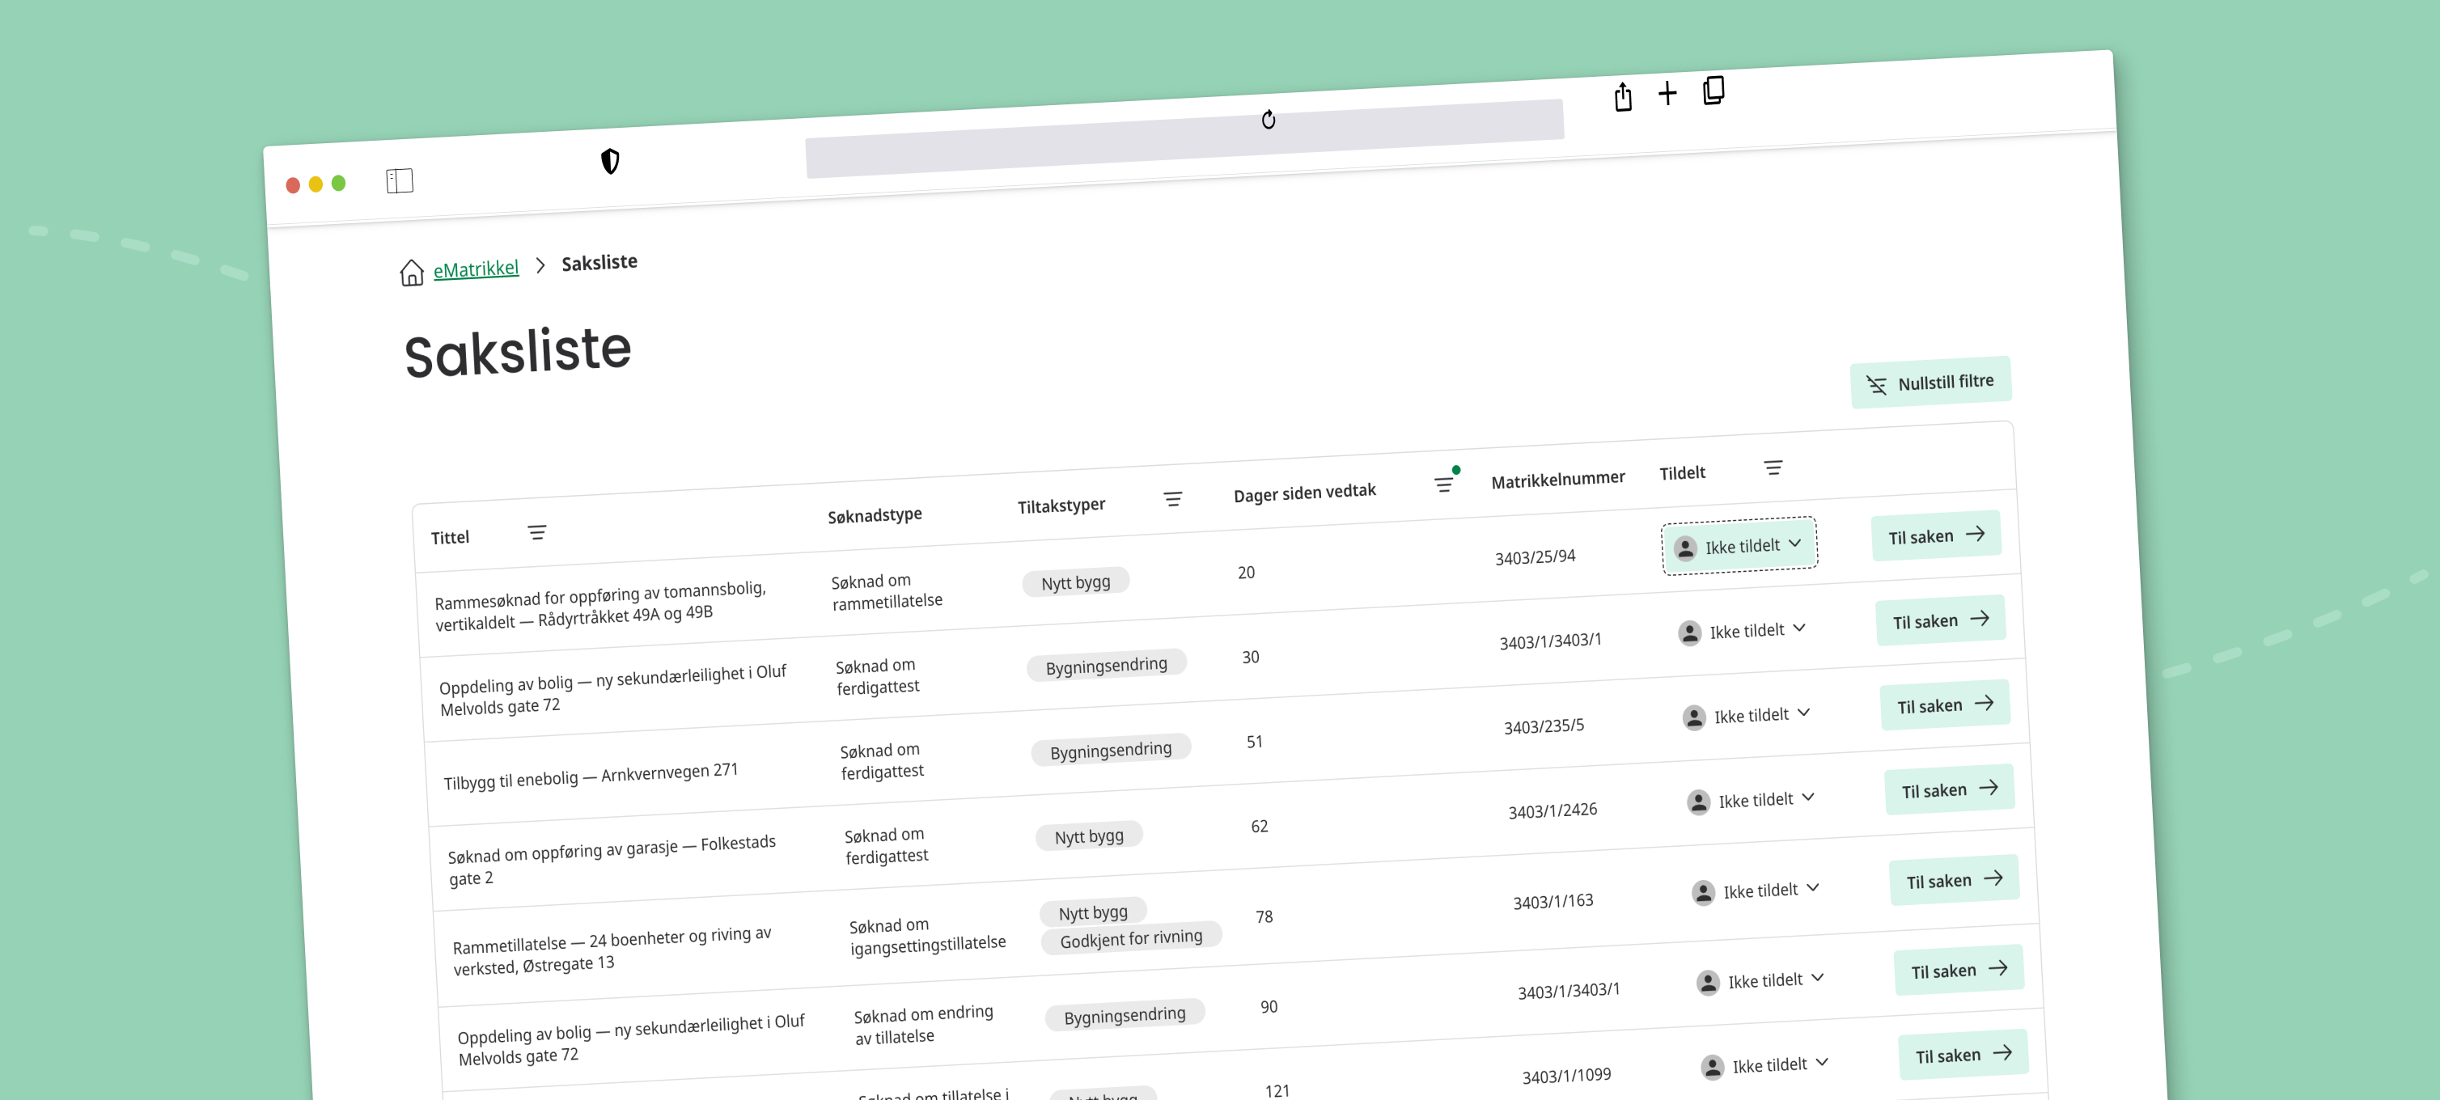Click the Nytt bygg tag in Rådyrtråkket row
The width and height of the screenshot is (2440, 1100).
point(1076,582)
